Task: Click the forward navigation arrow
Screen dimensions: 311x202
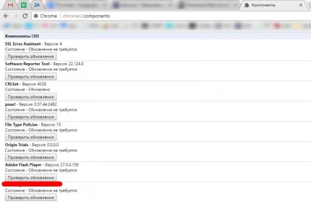Action: (x=16, y=16)
